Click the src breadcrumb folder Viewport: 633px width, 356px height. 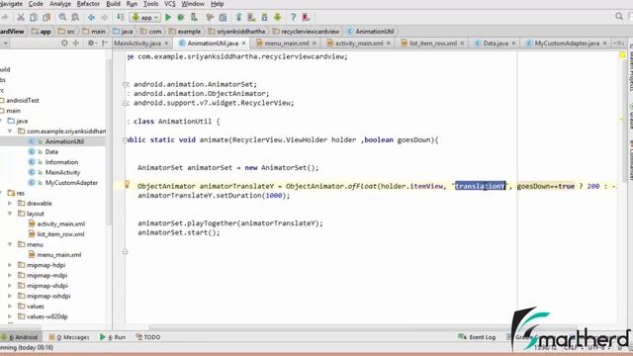point(67,31)
